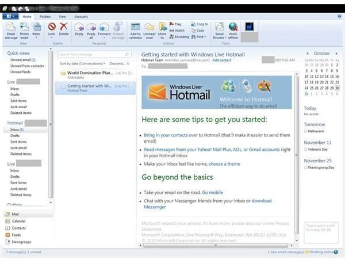Click Reply all button
Image resolution: width=345 pixels, height=263 pixels.
pyautogui.click(x=91, y=31)
